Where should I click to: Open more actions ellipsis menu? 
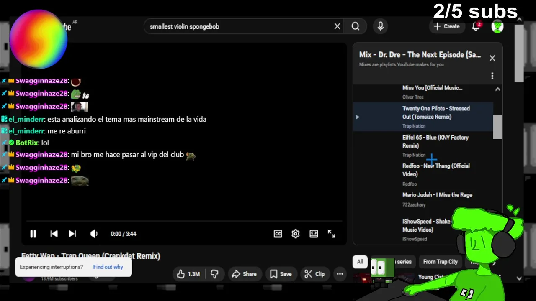(x=340, y=274)
